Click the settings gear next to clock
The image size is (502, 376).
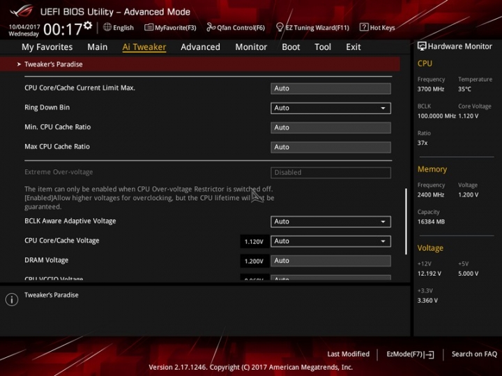pyautogui.click(x=88, y=25)
